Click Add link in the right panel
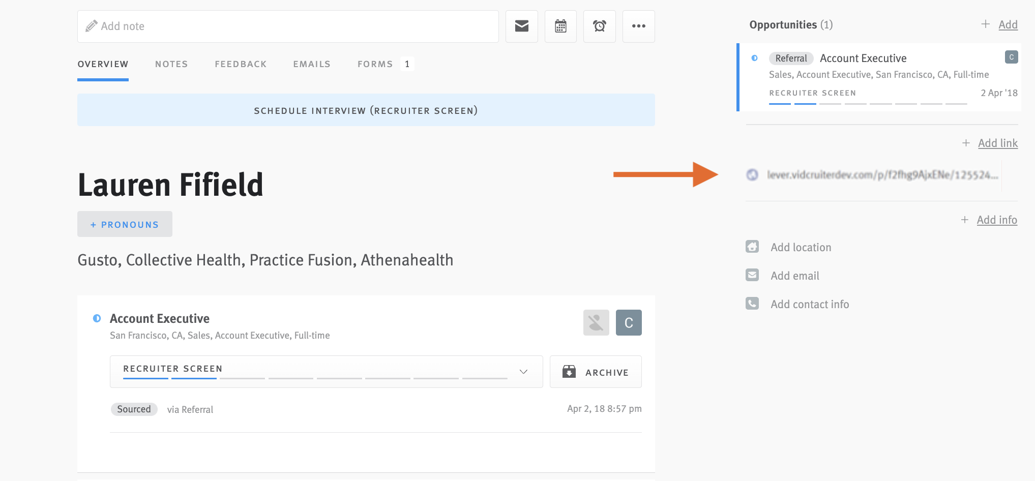Viewport: 1035px width, 481px height. (997, 143)
